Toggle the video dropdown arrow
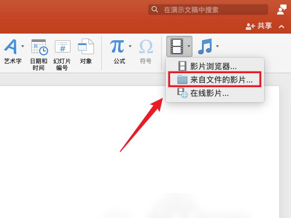 click(189, 46)
